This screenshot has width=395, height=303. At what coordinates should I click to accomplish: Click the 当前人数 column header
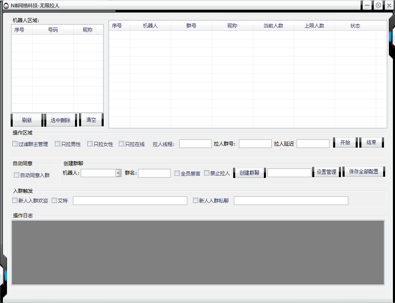coord(273,26)
